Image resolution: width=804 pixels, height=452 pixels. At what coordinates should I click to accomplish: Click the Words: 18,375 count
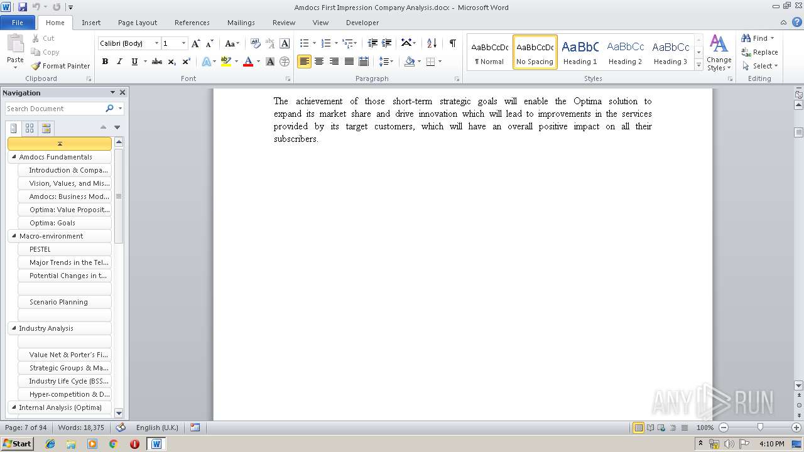[x=81, y=428]
